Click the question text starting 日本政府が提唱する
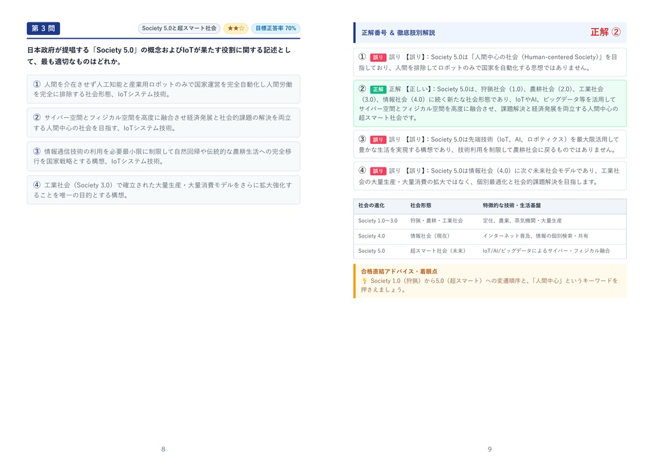 click(159, 56)
